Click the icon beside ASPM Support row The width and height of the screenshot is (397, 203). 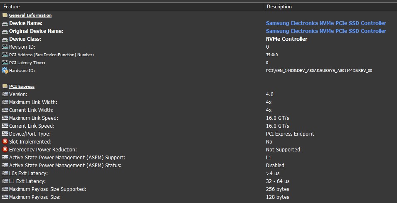[5, 157]
